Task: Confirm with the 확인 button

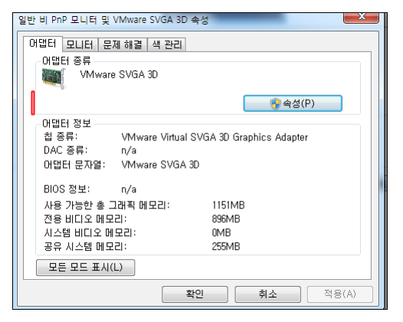Action: pos(195,294)
